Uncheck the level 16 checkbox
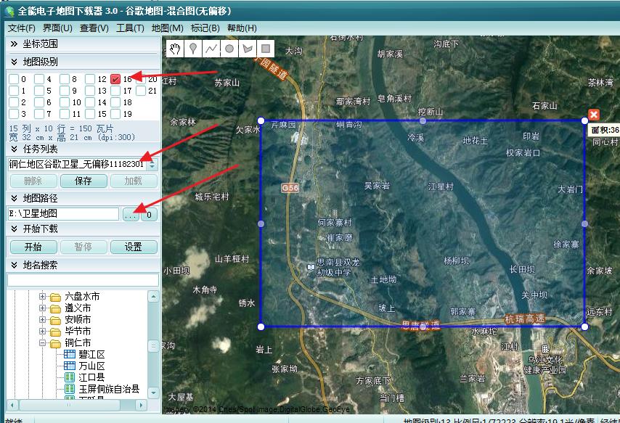The height and width of the screenshot is (423, 620). click(115, 79)
